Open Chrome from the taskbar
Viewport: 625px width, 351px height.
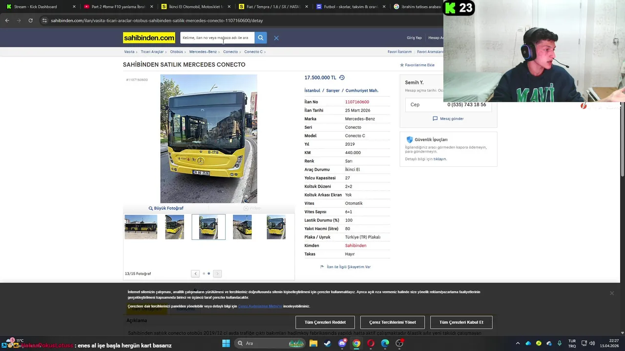(x=356, y=343)
